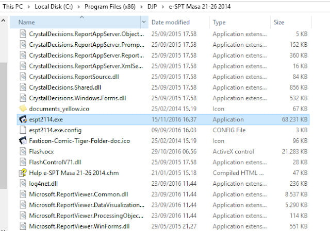Click the documents_yellow.ico folder icon
330x231 pixels.
pos(23,109)
